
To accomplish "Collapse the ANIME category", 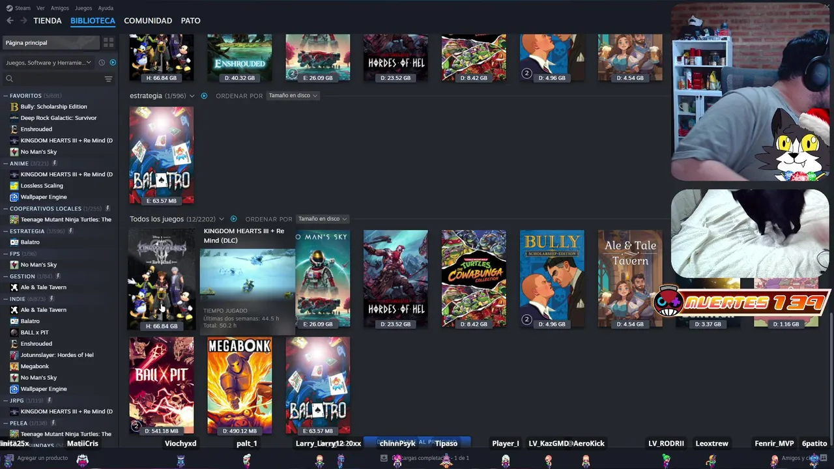I will 6,163.
